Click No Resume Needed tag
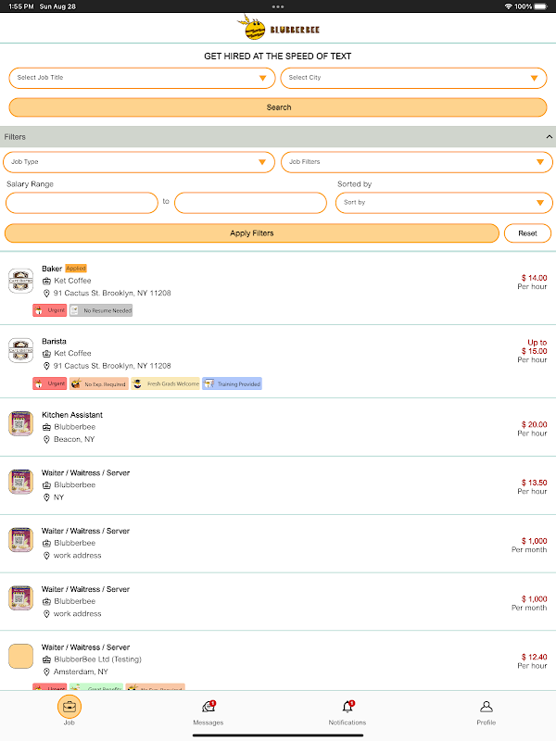 [101, 310]
